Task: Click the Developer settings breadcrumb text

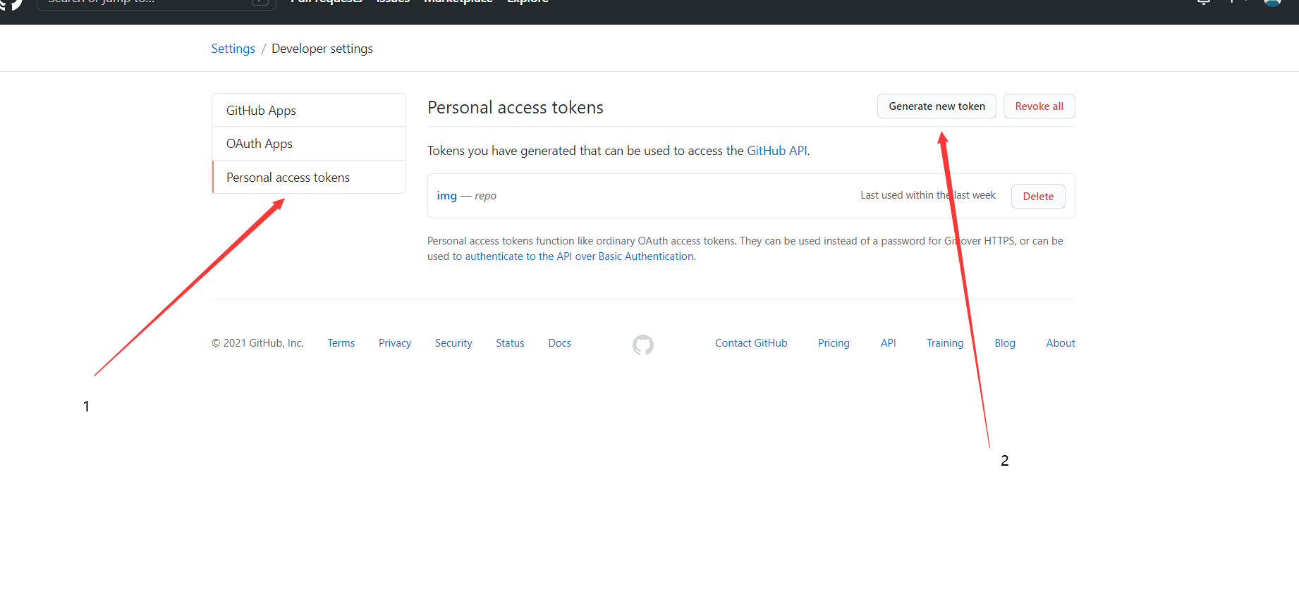Action: tap(322, 49)
